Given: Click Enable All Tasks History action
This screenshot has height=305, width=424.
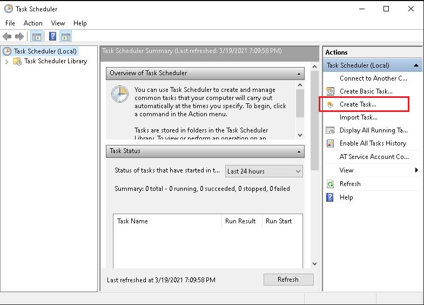Looking at the screenshot, I should (373, 143).
